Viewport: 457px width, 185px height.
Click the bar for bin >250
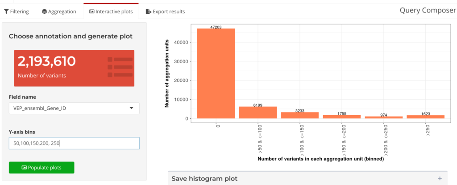tap(426, 117)
